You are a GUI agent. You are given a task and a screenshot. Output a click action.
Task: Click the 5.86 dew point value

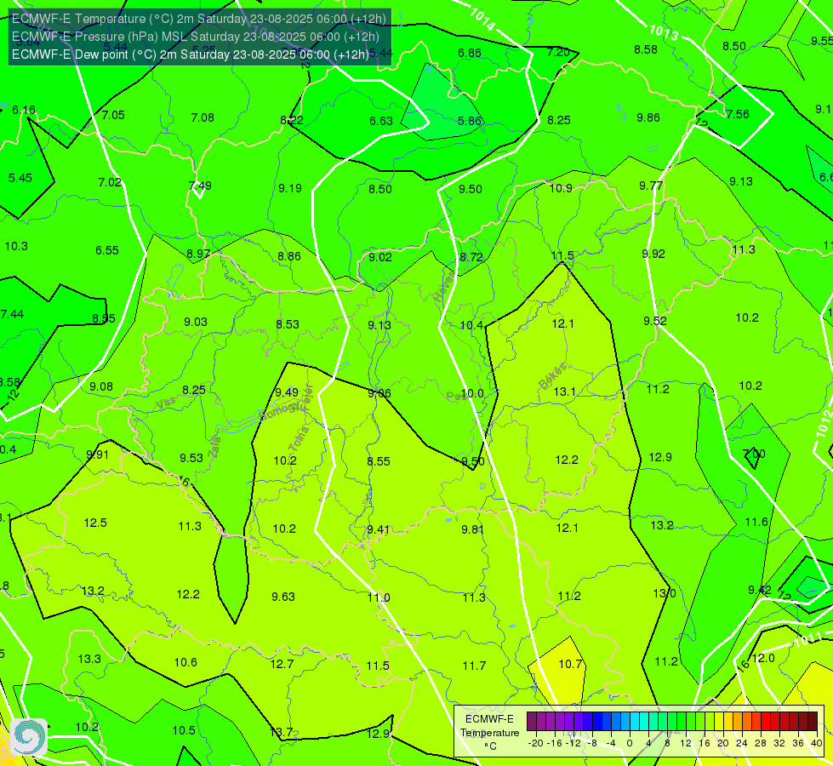coord(470,121)
